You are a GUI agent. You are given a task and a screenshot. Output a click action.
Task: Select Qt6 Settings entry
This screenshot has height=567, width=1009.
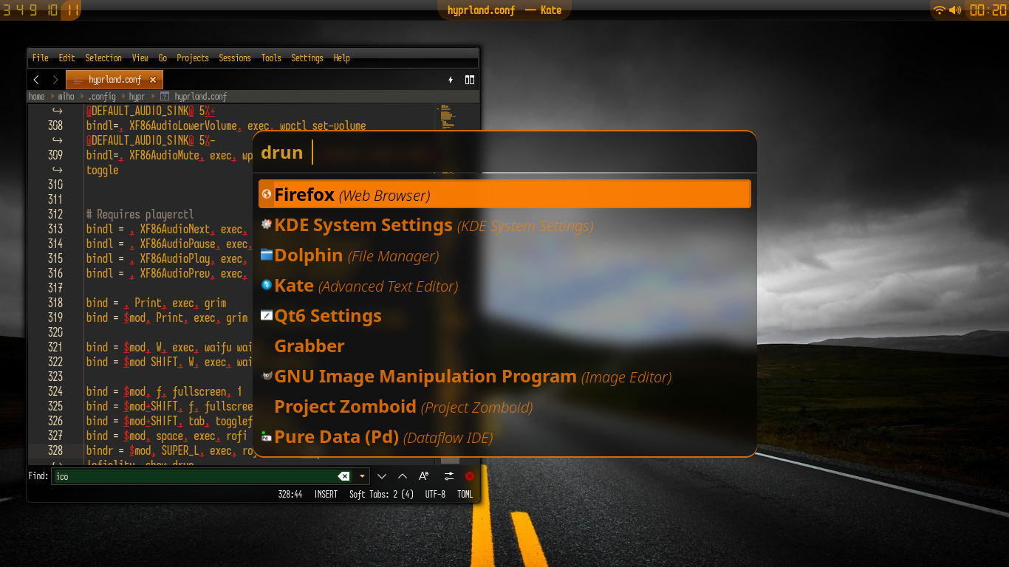tap(504, 315)
